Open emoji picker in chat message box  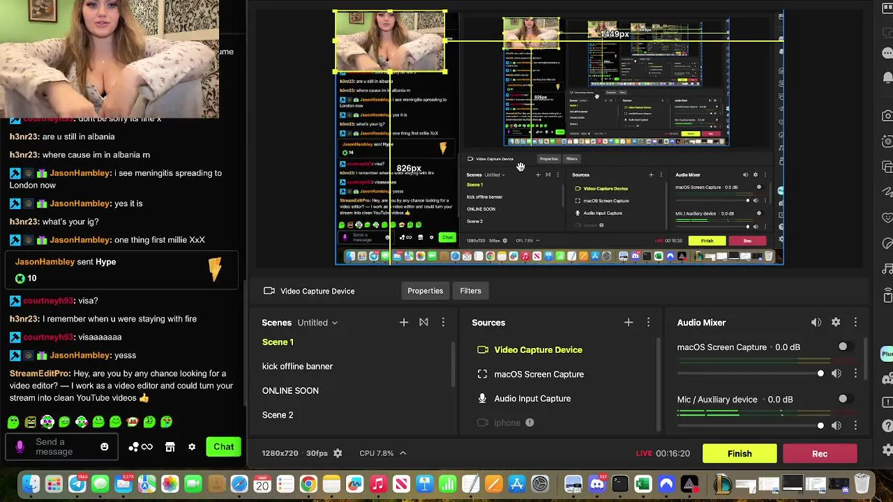coord(105,447)
